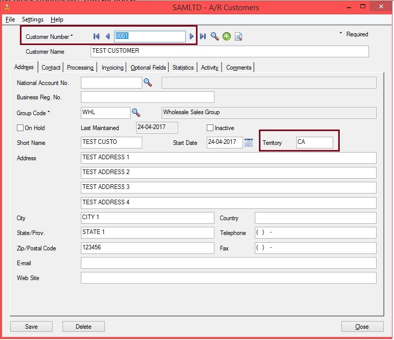Click the Country field
Viewport: 394px width, 340px height.
click(x=316, y=218)
